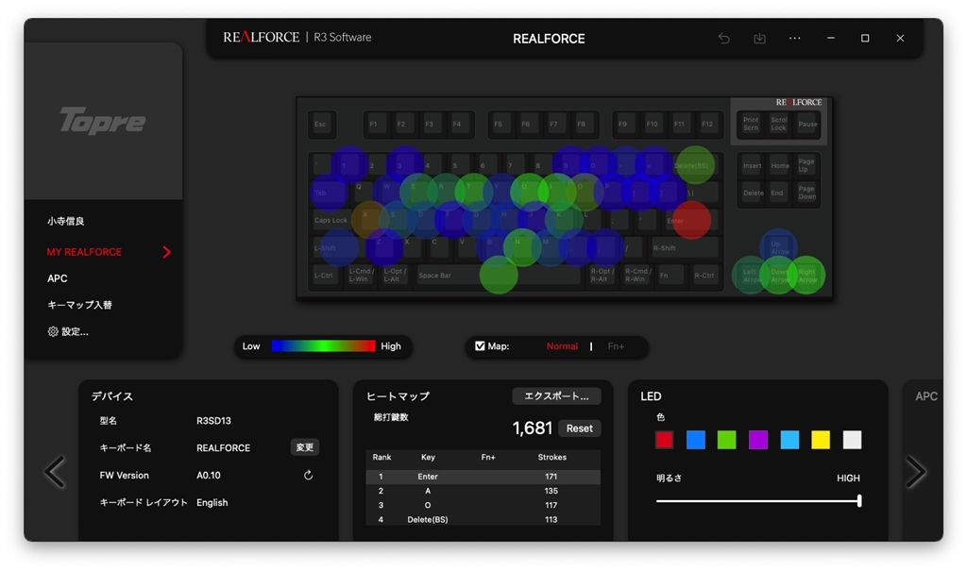Click the L-Ctrl key on keyboard map
This screenshot has width=967, height=571.
(325, 275)
